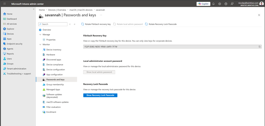Click the App configuration icon
Image resolution: width=265 pixels, height=126 pixels.
tap(44, 75)
